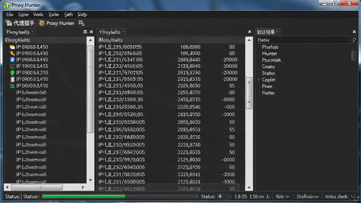
Task: Open the Plooybeills tab dropdown in left panel
Action: (x=32, y=31)
